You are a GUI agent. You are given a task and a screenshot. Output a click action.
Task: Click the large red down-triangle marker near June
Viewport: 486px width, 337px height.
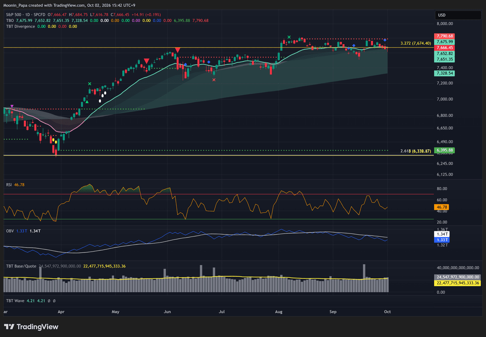tap(177, 50)
